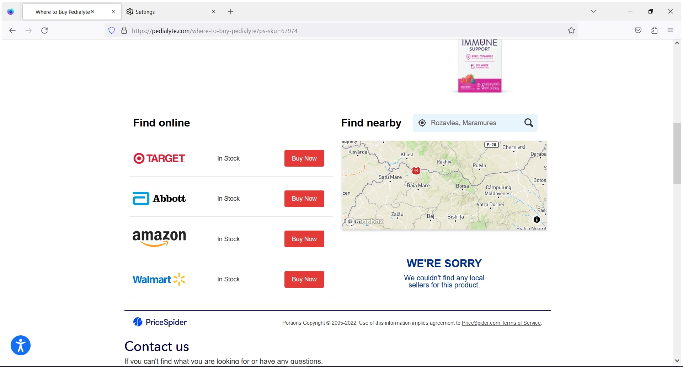
Task: Click the magnifier to search nearby stores
Action: pyautogui.click(x=528, y=123)
